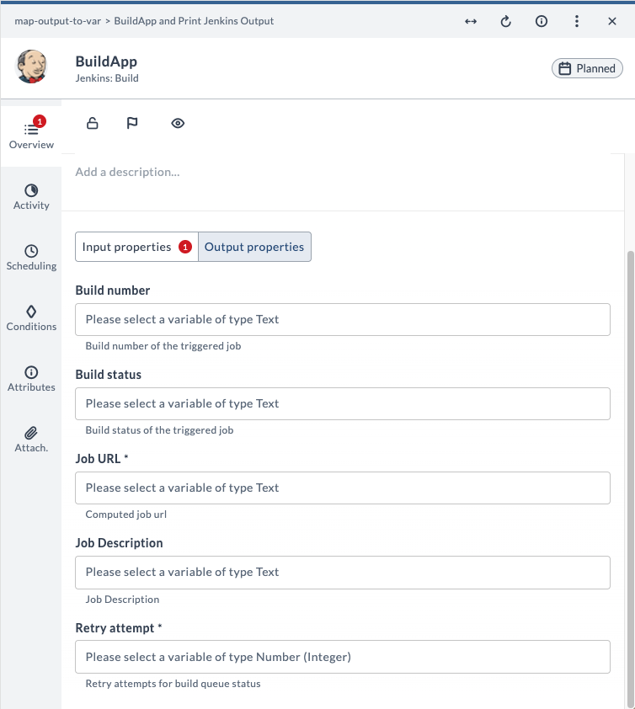635x709 pixels.
Task: Click the Jenkins avatar icon
Action: tap(31, 67)
